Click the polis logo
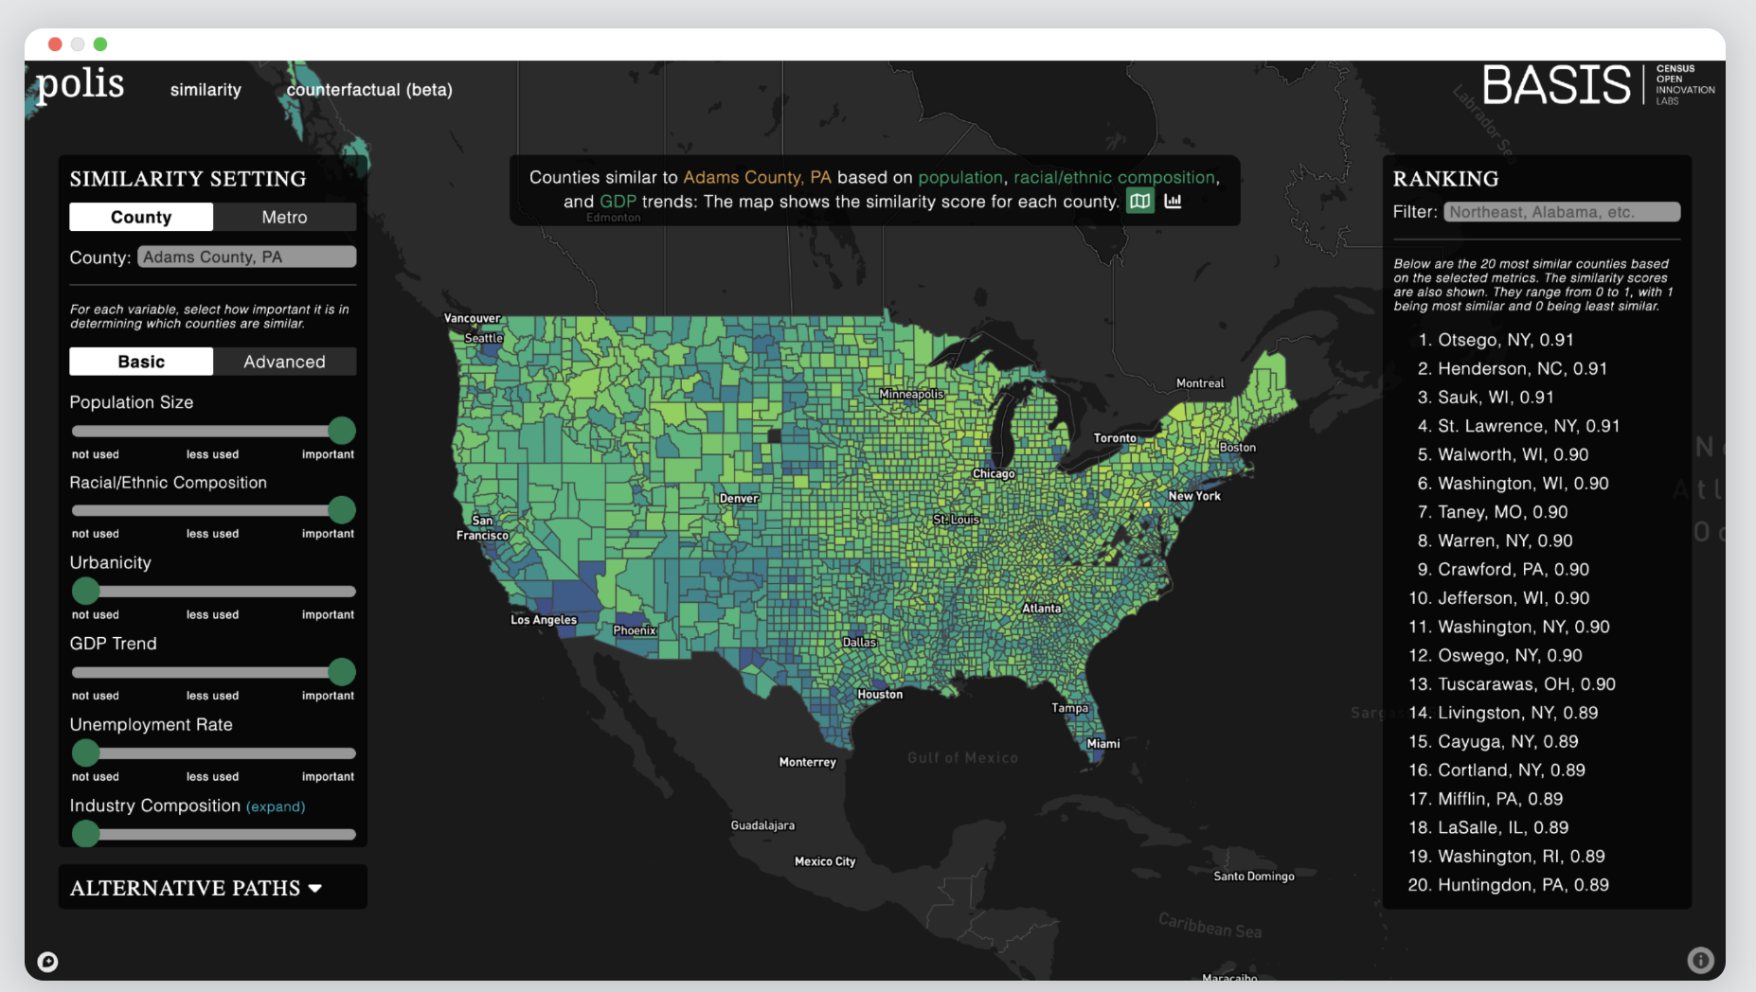 (x=81, y=84)
